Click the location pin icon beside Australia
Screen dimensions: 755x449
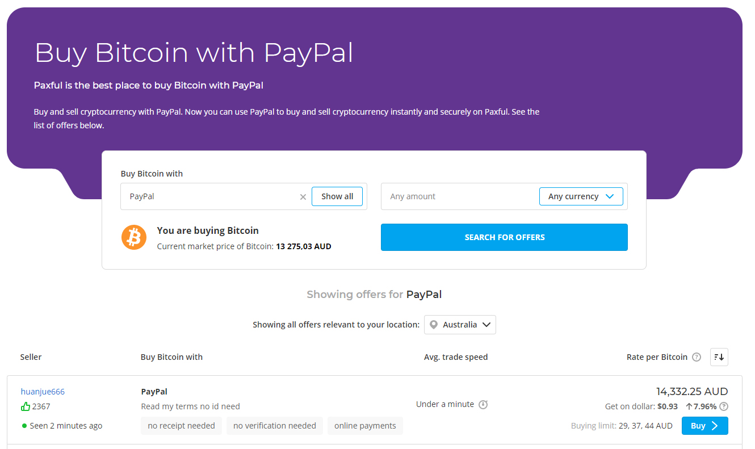point(433,324)
